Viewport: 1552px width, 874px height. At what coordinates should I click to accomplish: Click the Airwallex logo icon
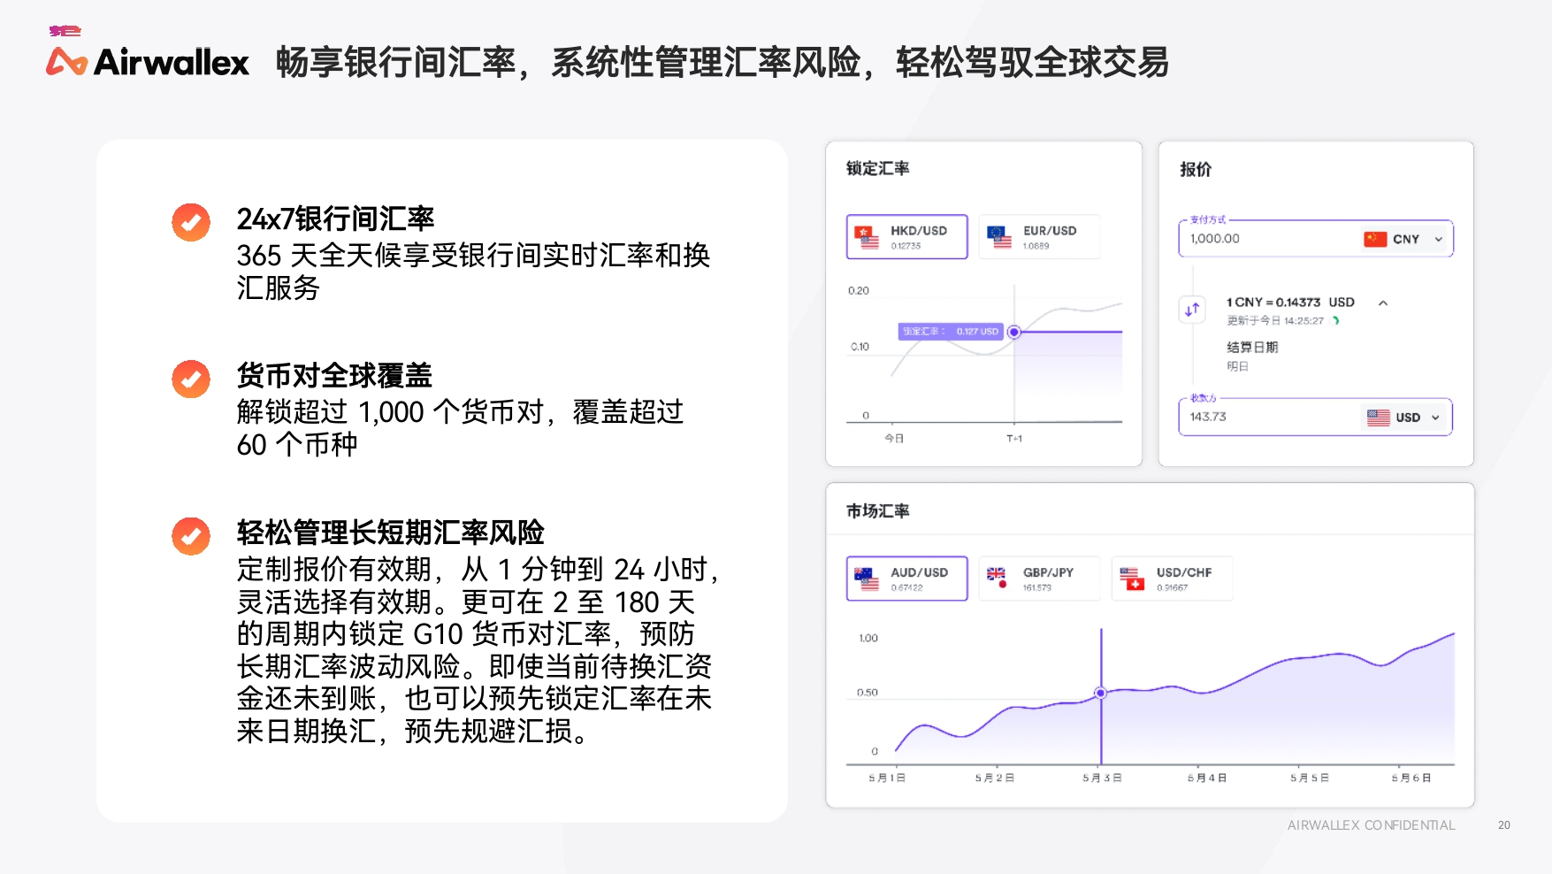pyautogui.click(x=67, y=59)
